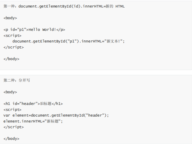192x144 pixels.
Task: Click the element.innerHTML="新标题" line
Action: (33, 121)
